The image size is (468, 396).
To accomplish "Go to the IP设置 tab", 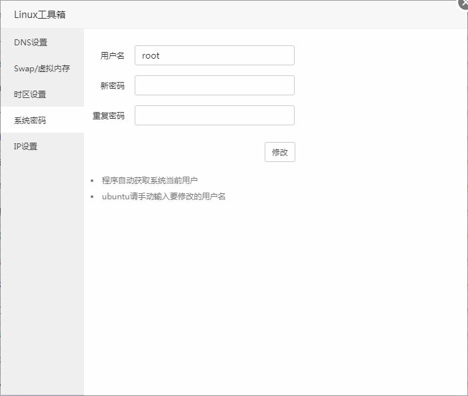I will 26,146.
